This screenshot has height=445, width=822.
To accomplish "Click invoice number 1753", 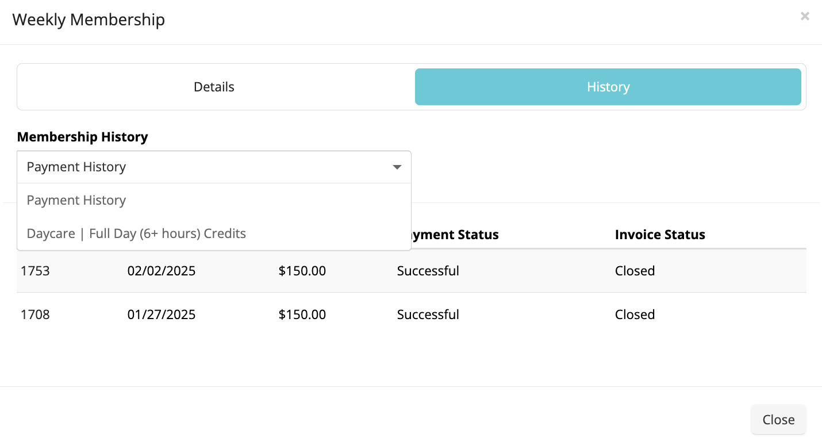I will pyautogui.click(x=35, y=271).
